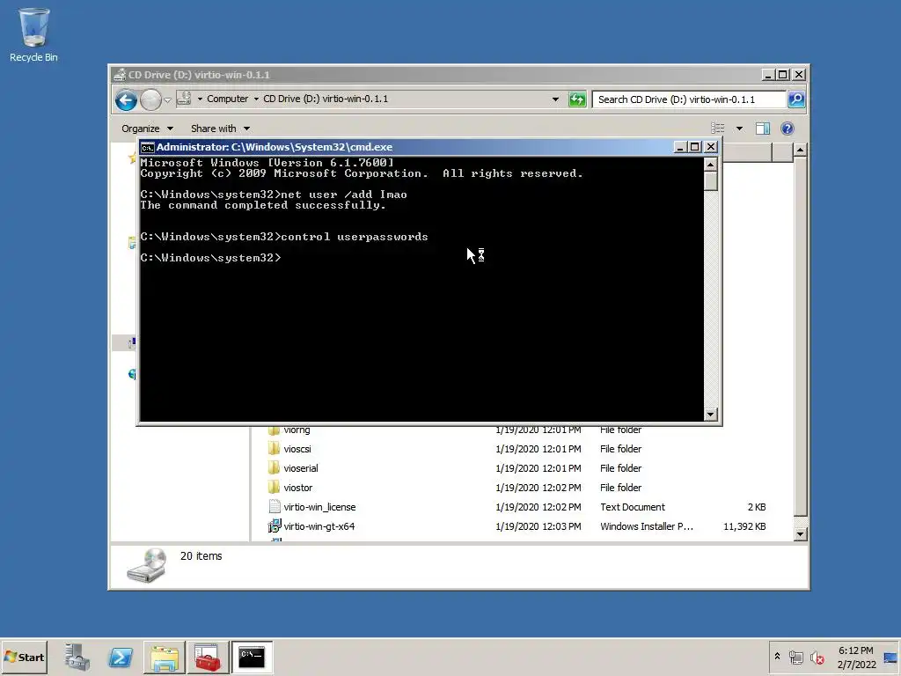Click the Explorer file list scroll down arrow

[x=800, y=534]
